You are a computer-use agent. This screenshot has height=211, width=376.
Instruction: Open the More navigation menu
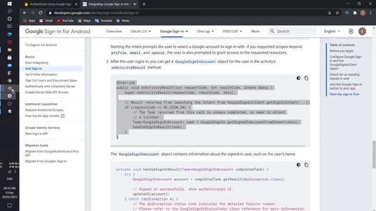tap(256, 31)
